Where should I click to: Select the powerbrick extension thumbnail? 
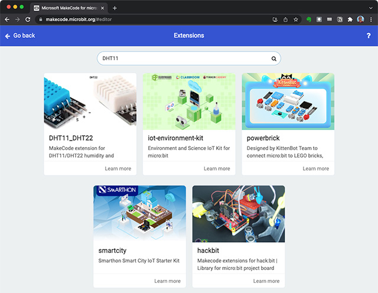click(x=288, y=101)
